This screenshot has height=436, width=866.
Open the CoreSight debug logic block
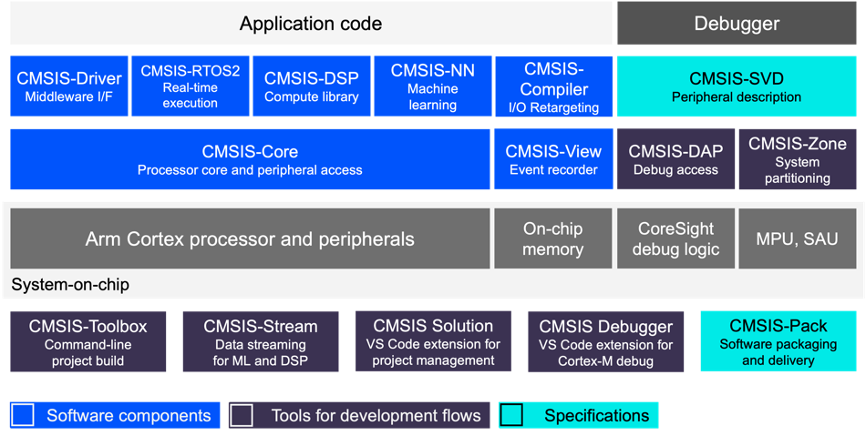coord(675,239)
